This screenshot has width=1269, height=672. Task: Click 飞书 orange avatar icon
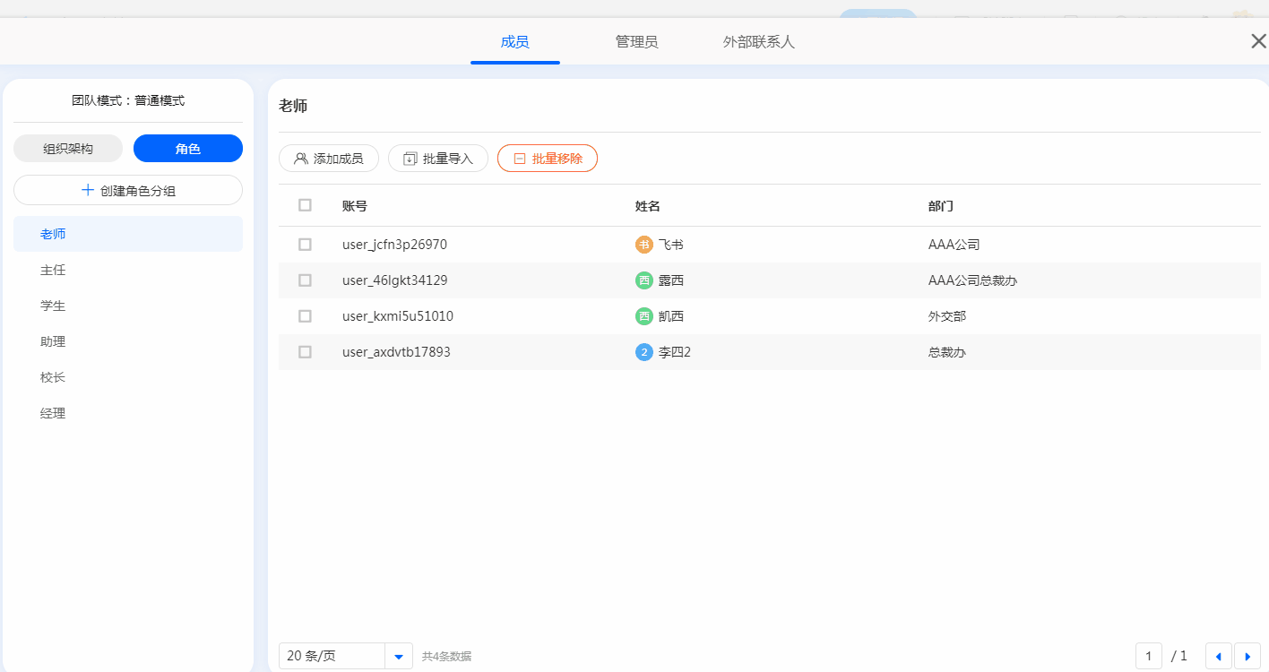point(643,245)
